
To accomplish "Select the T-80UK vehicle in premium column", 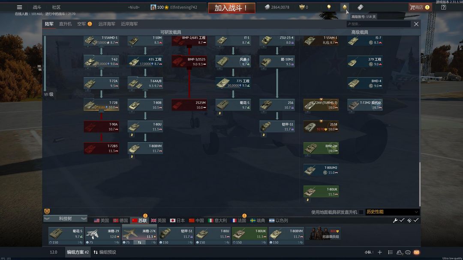I will tap(321, 192).
